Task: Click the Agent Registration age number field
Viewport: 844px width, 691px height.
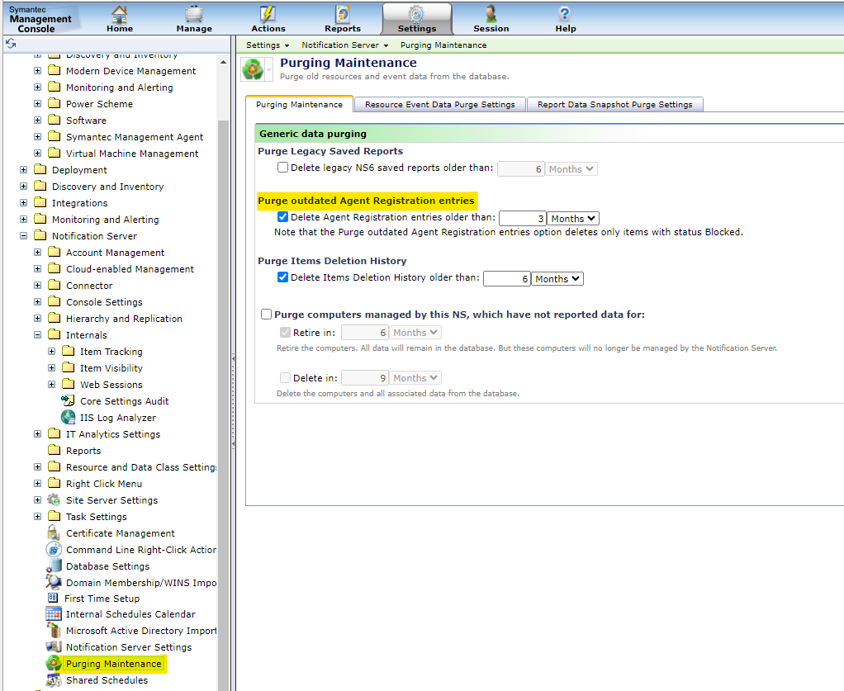Action: [522, 219]
